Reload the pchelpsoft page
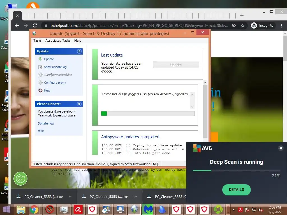287x215 pixels. (x=35, y=25)
